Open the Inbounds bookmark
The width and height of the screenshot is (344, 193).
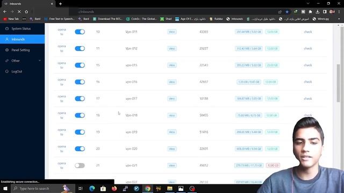click(x=234, y=19)
